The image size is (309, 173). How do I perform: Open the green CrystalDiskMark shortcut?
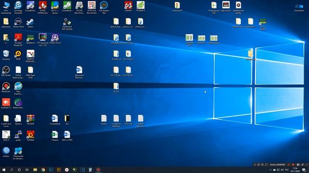click(x=67, y=6)
